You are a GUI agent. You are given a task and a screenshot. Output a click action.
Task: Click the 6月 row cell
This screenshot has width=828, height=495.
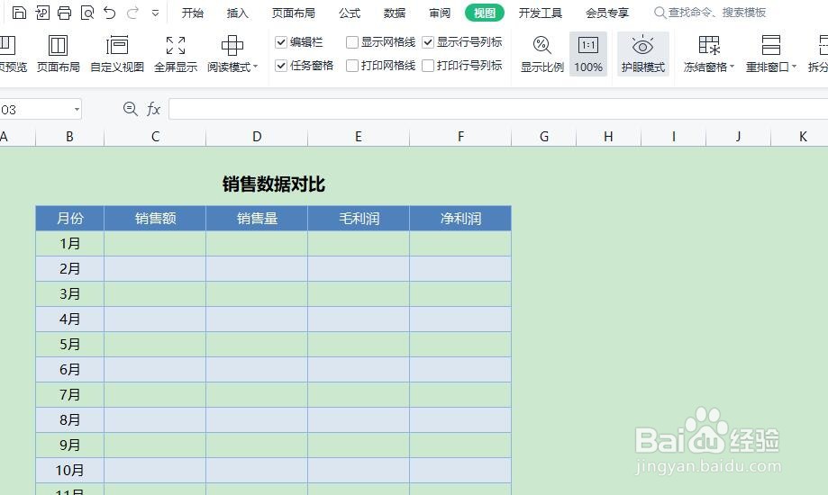tap(69, 369)
